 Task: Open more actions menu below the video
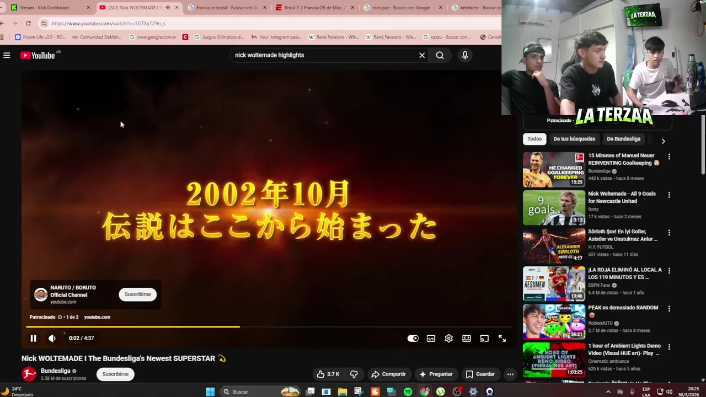(x=510, y=374)
